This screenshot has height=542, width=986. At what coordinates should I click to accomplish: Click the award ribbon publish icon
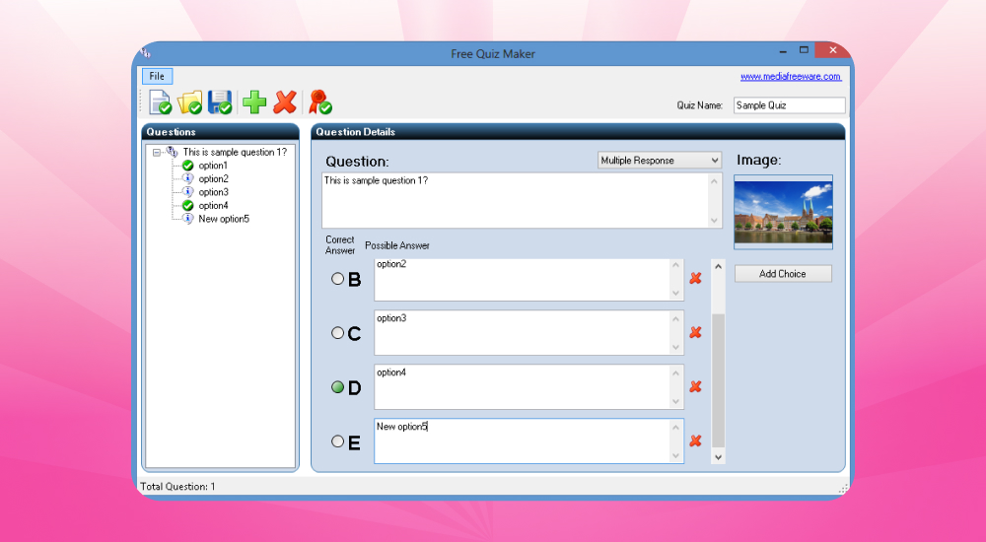point(320,102)
